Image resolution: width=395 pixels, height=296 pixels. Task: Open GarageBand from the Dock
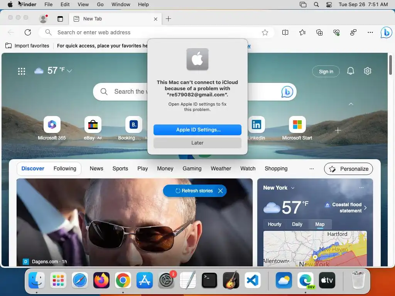pyautogui.click(x=231, y=280)
